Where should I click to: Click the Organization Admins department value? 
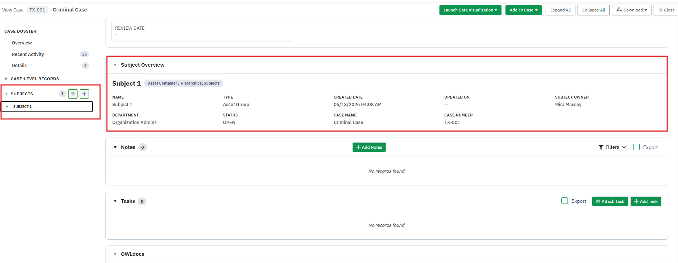135,123
